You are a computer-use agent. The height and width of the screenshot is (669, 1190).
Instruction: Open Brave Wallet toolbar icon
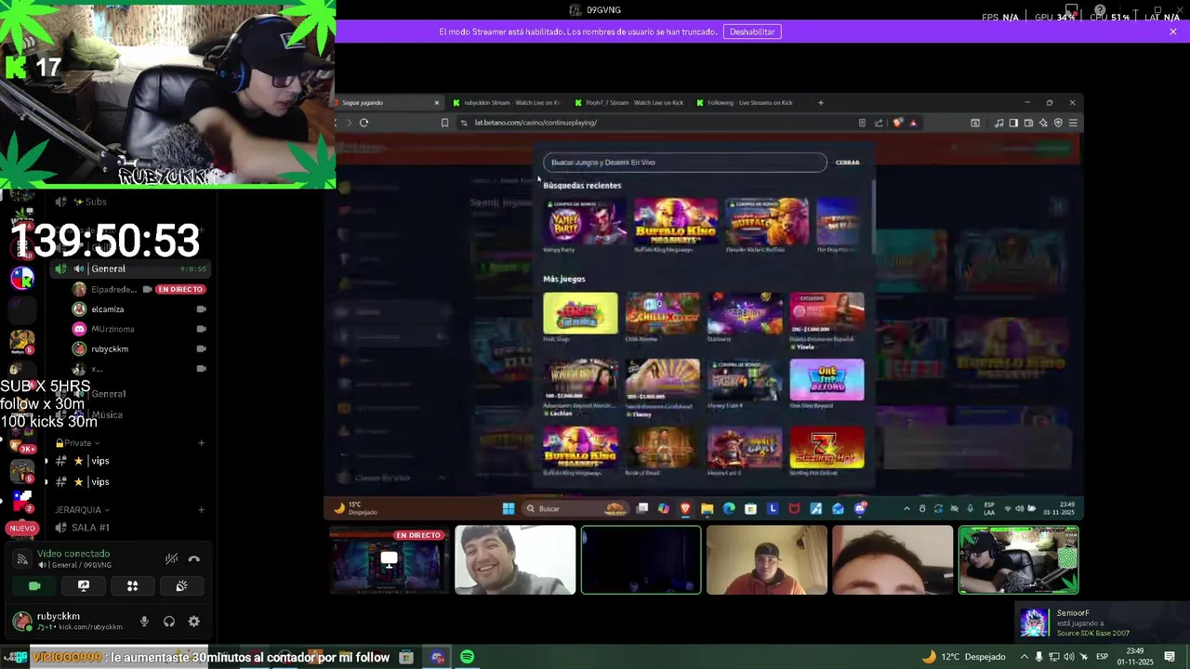pyautogui.click(x=1028, y=123)
